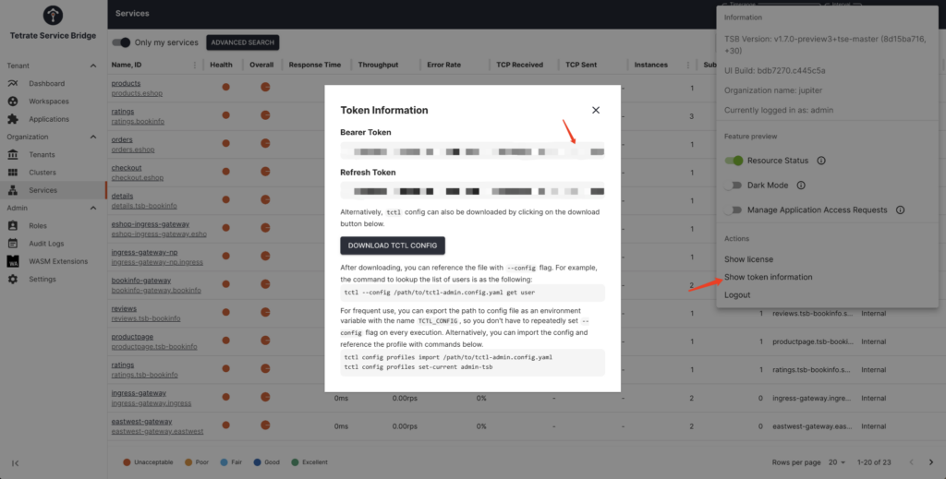
Task: Enable the Dark Mode toggle
Action: (x=734, y=186)
